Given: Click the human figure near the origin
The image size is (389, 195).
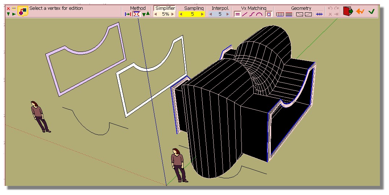Looking at the screenshot, I should point(179,165).
